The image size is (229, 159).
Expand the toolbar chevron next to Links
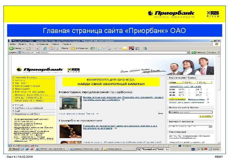pos(219,52)
